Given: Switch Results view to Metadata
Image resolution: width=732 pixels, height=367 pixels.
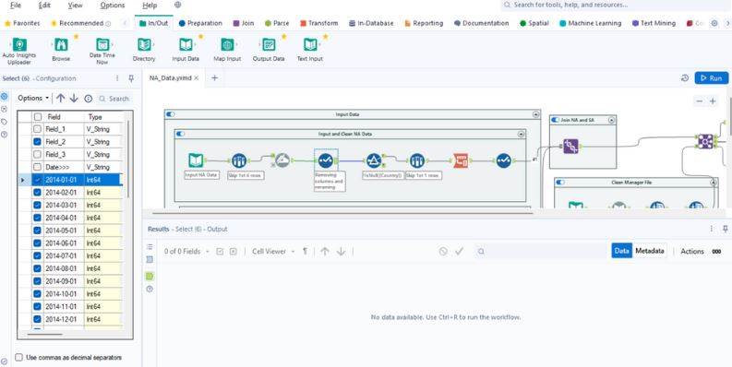Looking at the screenshot, I should (649, 251).
